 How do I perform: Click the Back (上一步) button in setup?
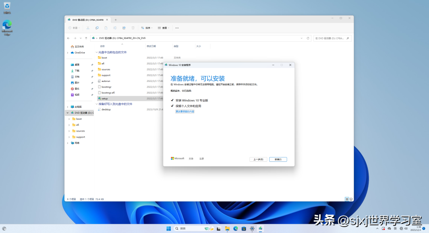(258, 159)
